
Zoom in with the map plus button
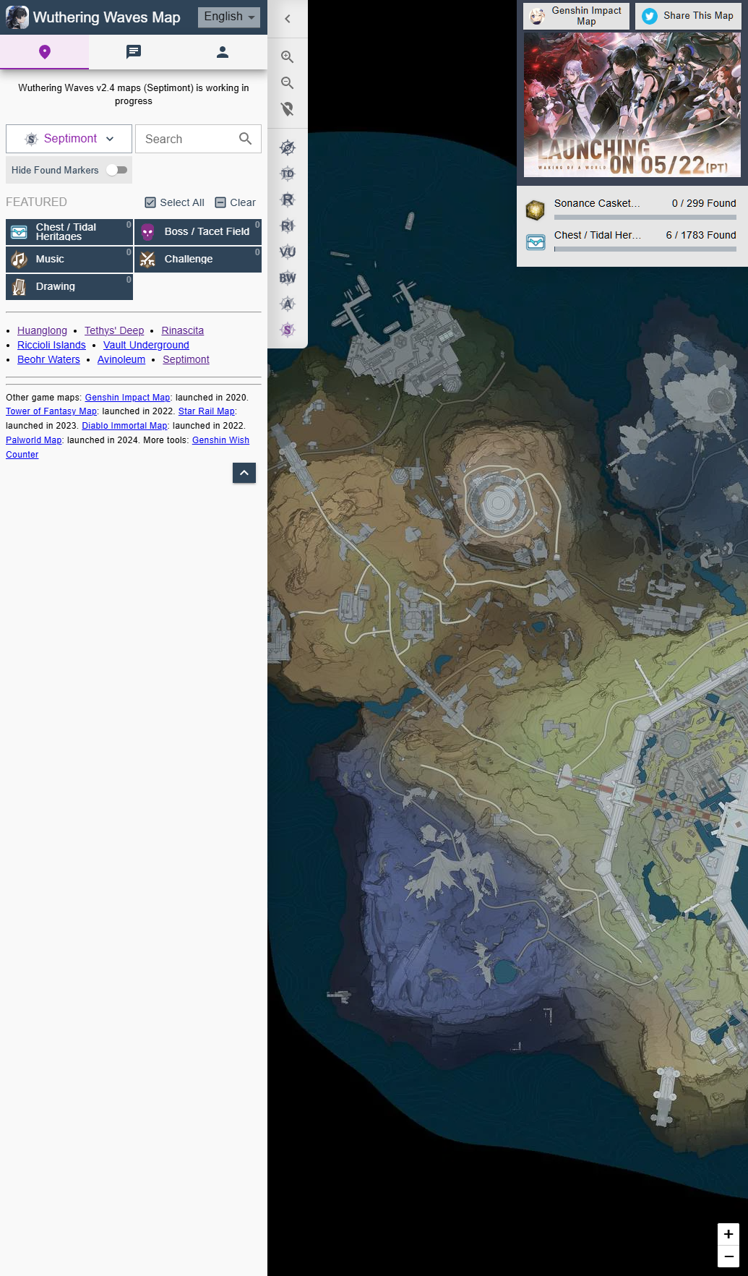pyautogui.click(x=728, y=1234)
